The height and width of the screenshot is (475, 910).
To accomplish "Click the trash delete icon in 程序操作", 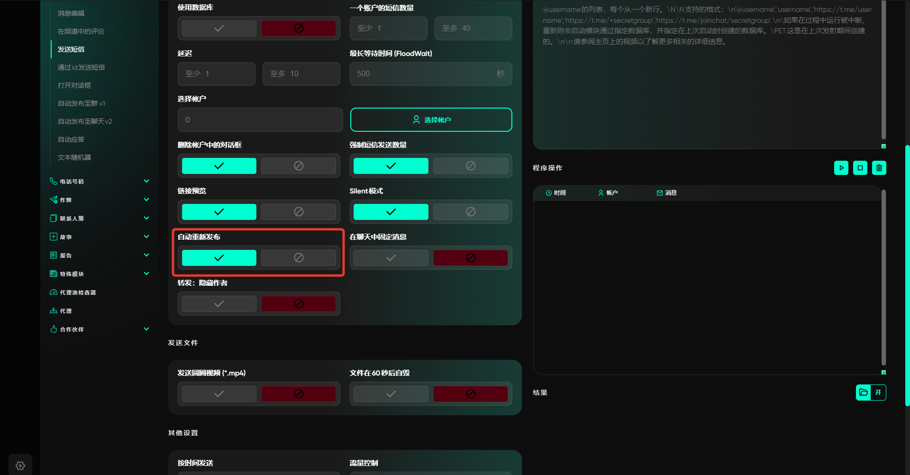I will click(879, 168).
